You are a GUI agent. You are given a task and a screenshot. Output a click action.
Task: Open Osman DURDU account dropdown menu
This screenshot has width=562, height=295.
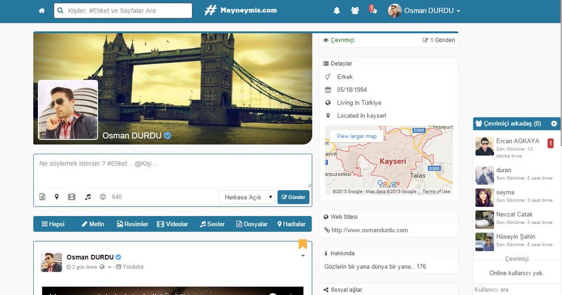tap(424, 10)
